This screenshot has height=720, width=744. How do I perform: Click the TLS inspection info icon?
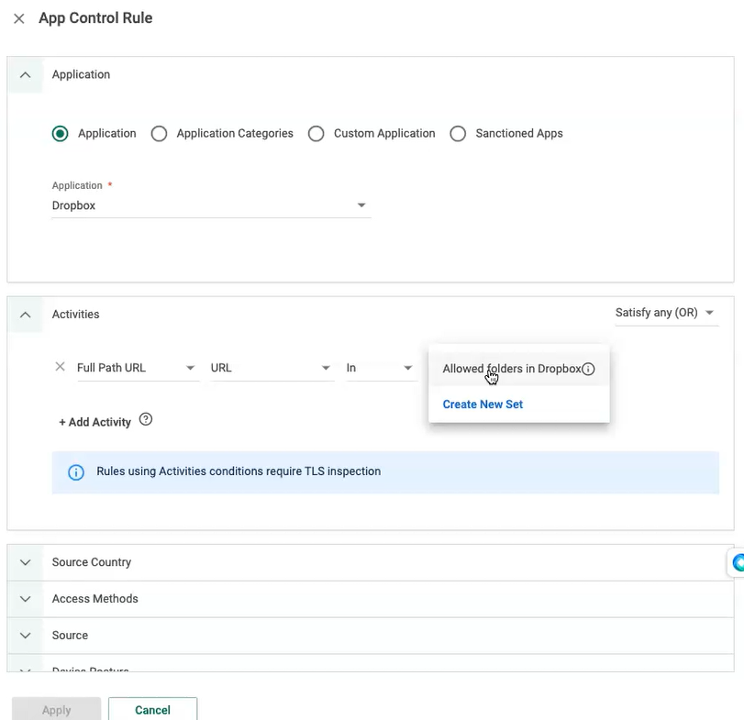(75, 471)
